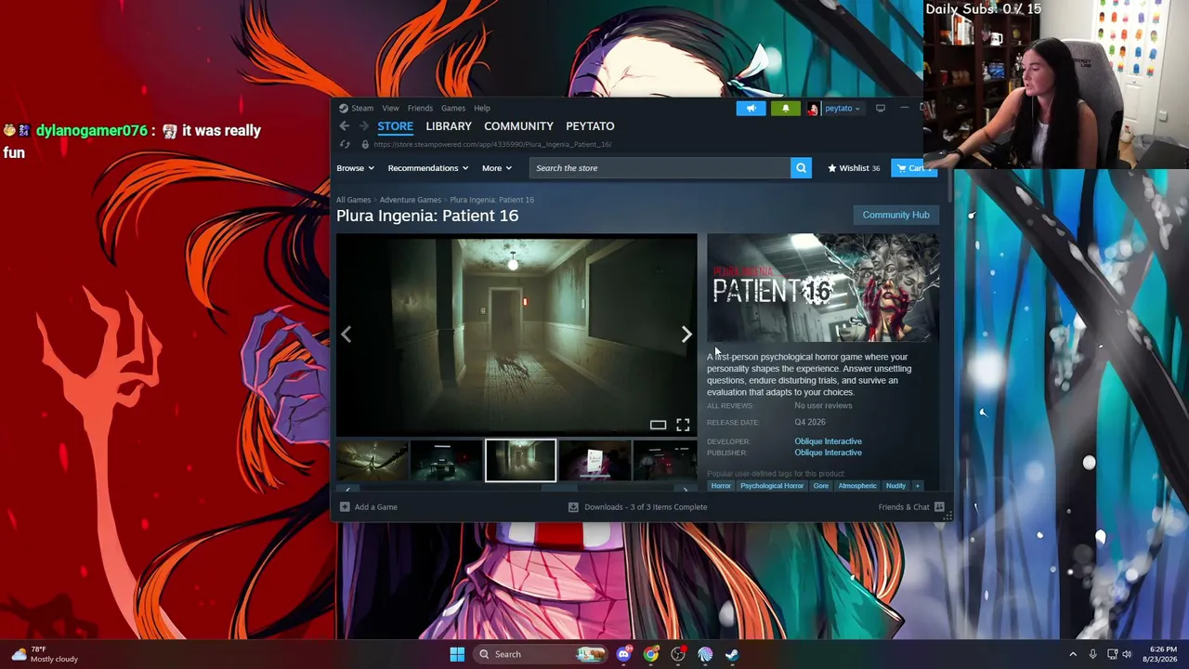Click the Windows taskbar Search box
The width and height of the screenshot is (1189, 669).
pyautogui.click(x=542, y=654)
